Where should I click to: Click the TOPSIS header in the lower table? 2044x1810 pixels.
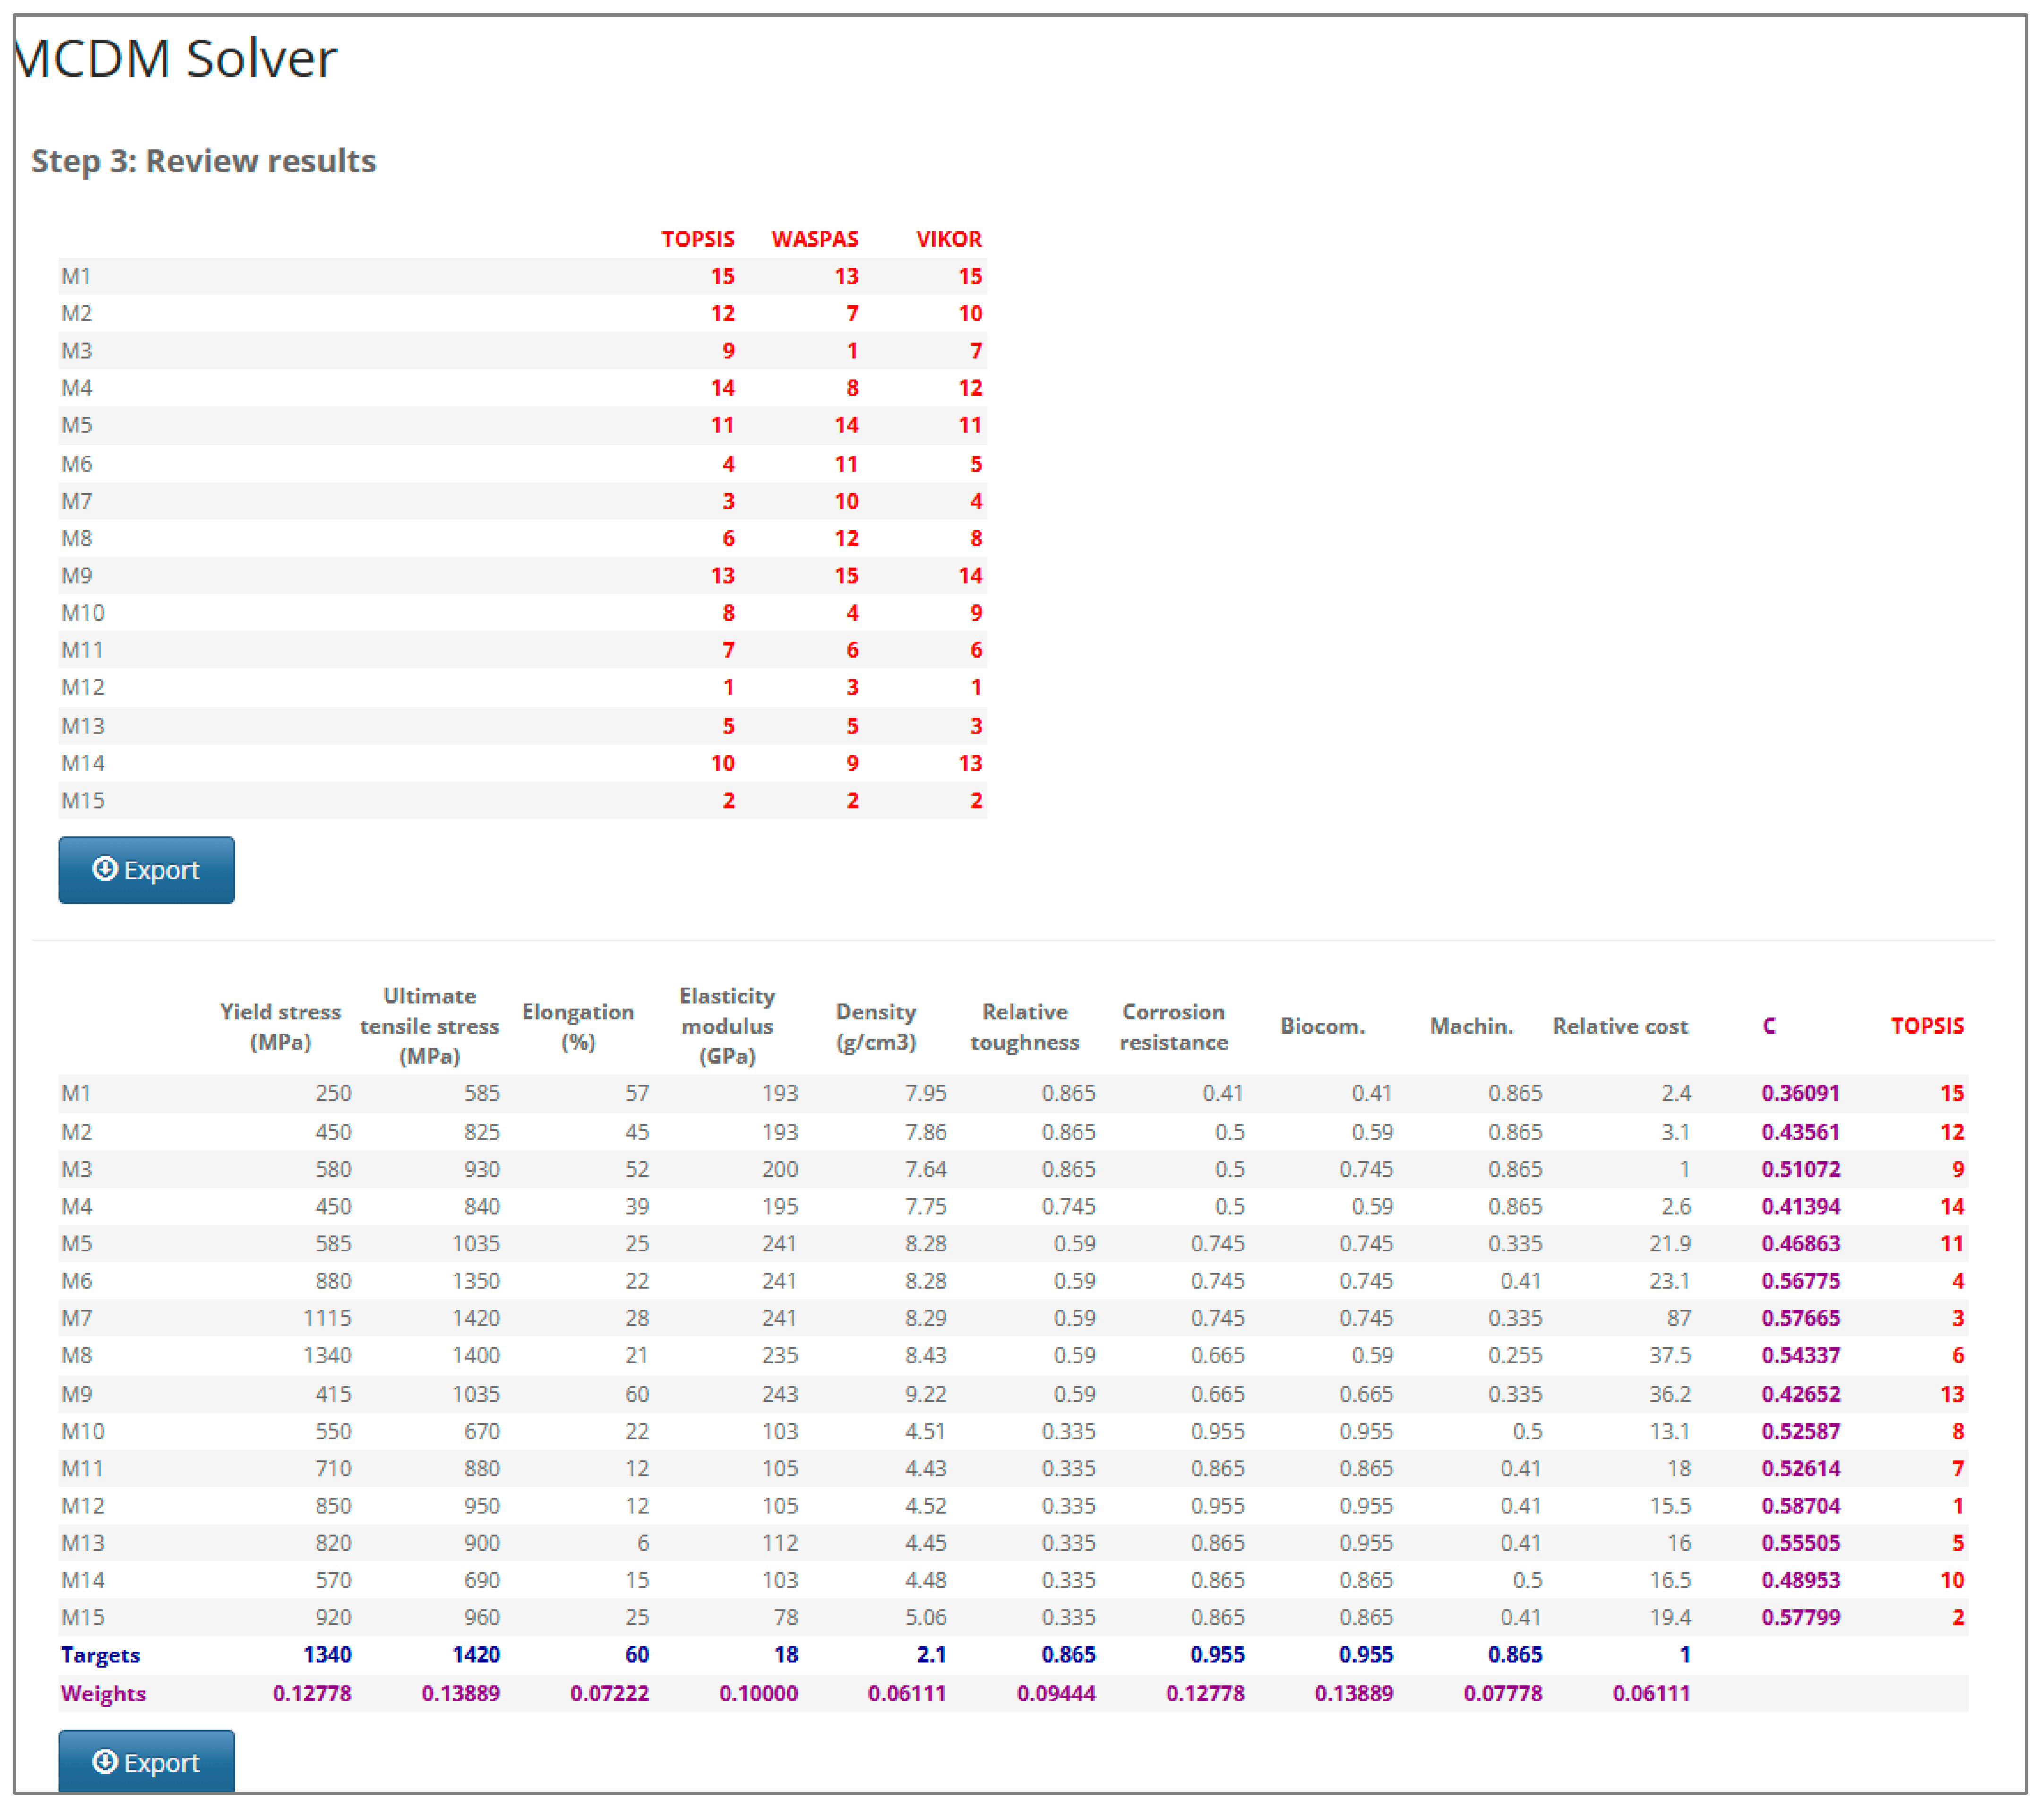pos(1927,1026)
